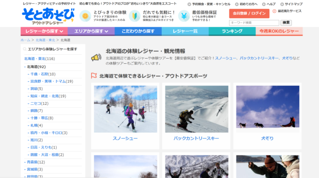Click the yen 最低価格保証 icon
The width and height of the screenshot is (319, 178).
tap(184, 16)
